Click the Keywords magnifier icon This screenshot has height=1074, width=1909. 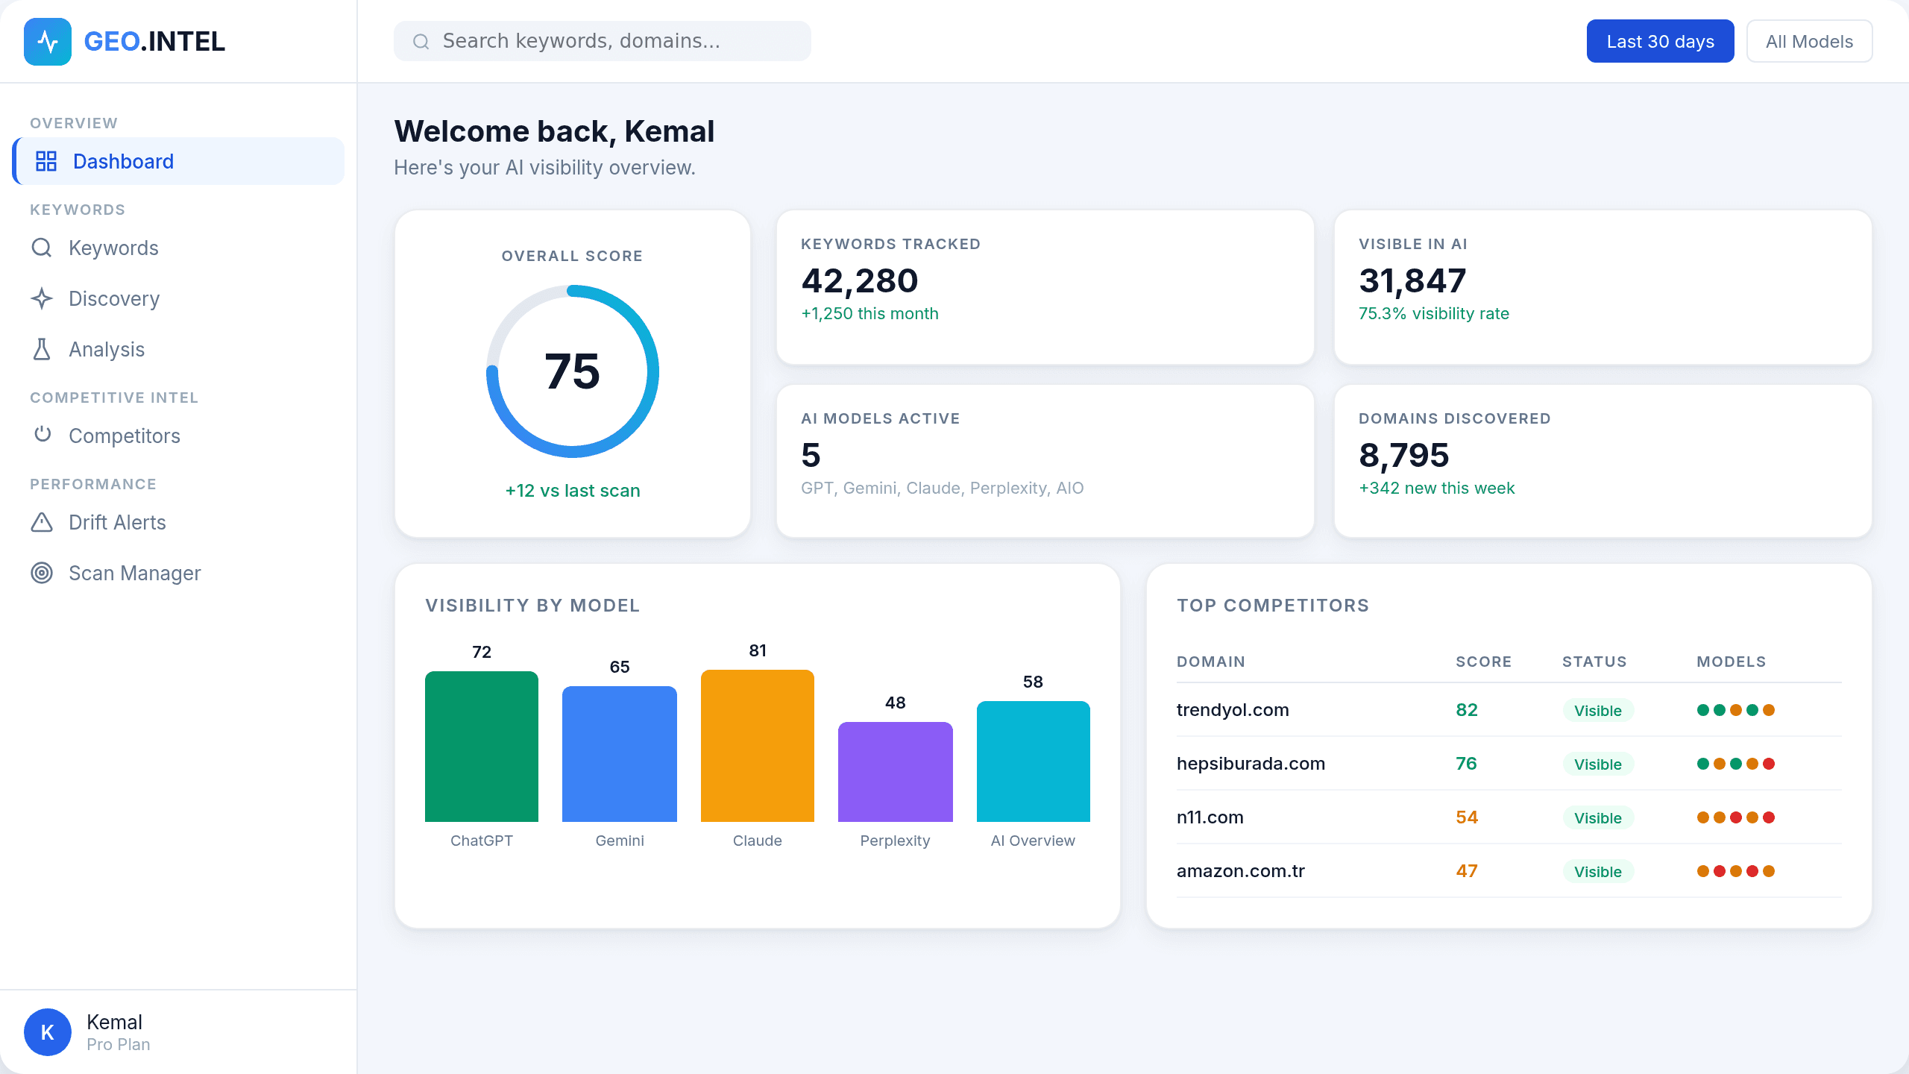[x=42, y=248]
